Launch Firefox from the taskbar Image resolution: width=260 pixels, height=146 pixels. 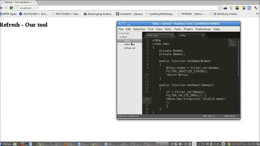(x=22, y=144)
